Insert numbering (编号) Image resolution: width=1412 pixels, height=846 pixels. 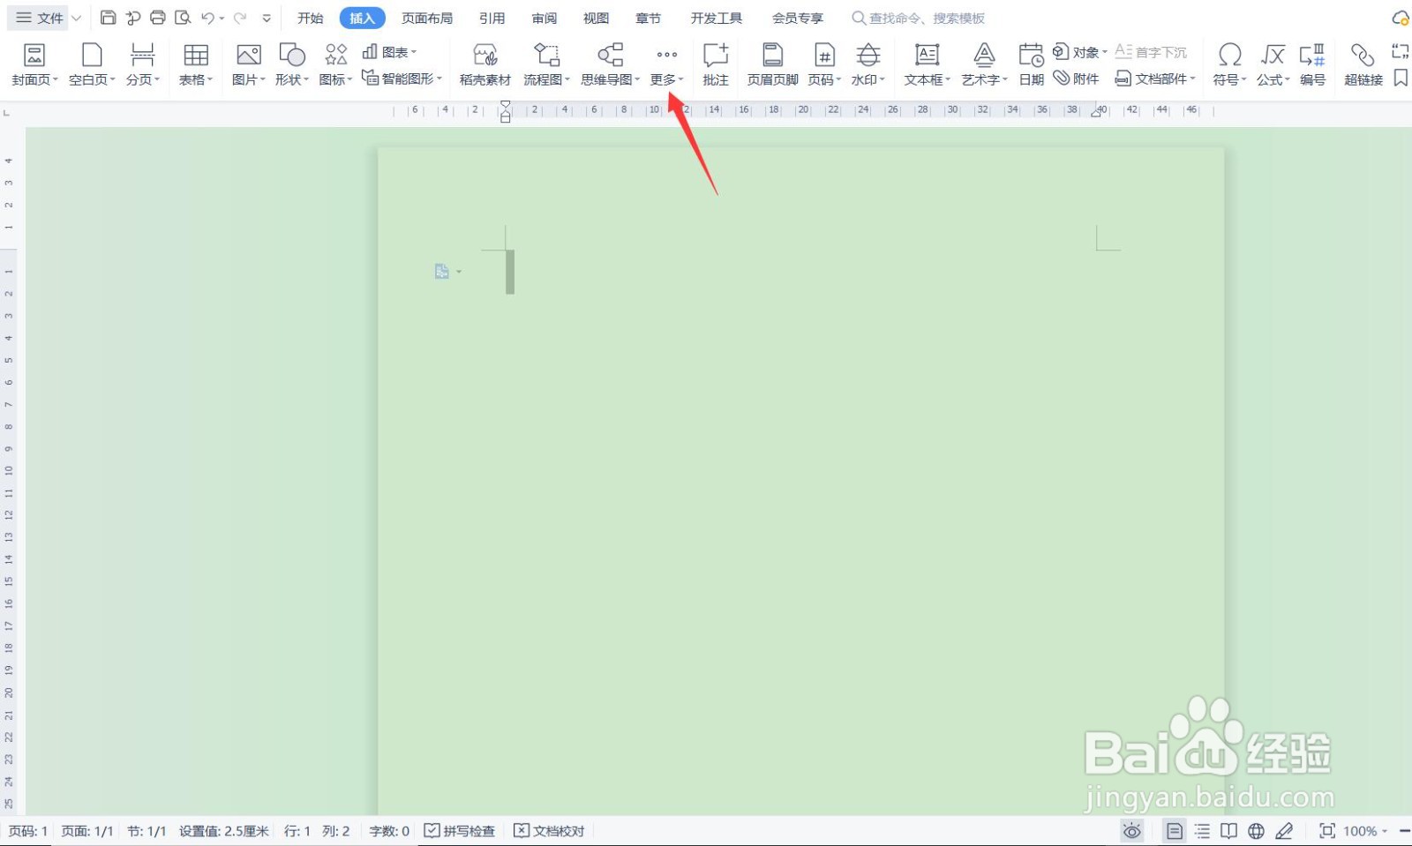1312,64
